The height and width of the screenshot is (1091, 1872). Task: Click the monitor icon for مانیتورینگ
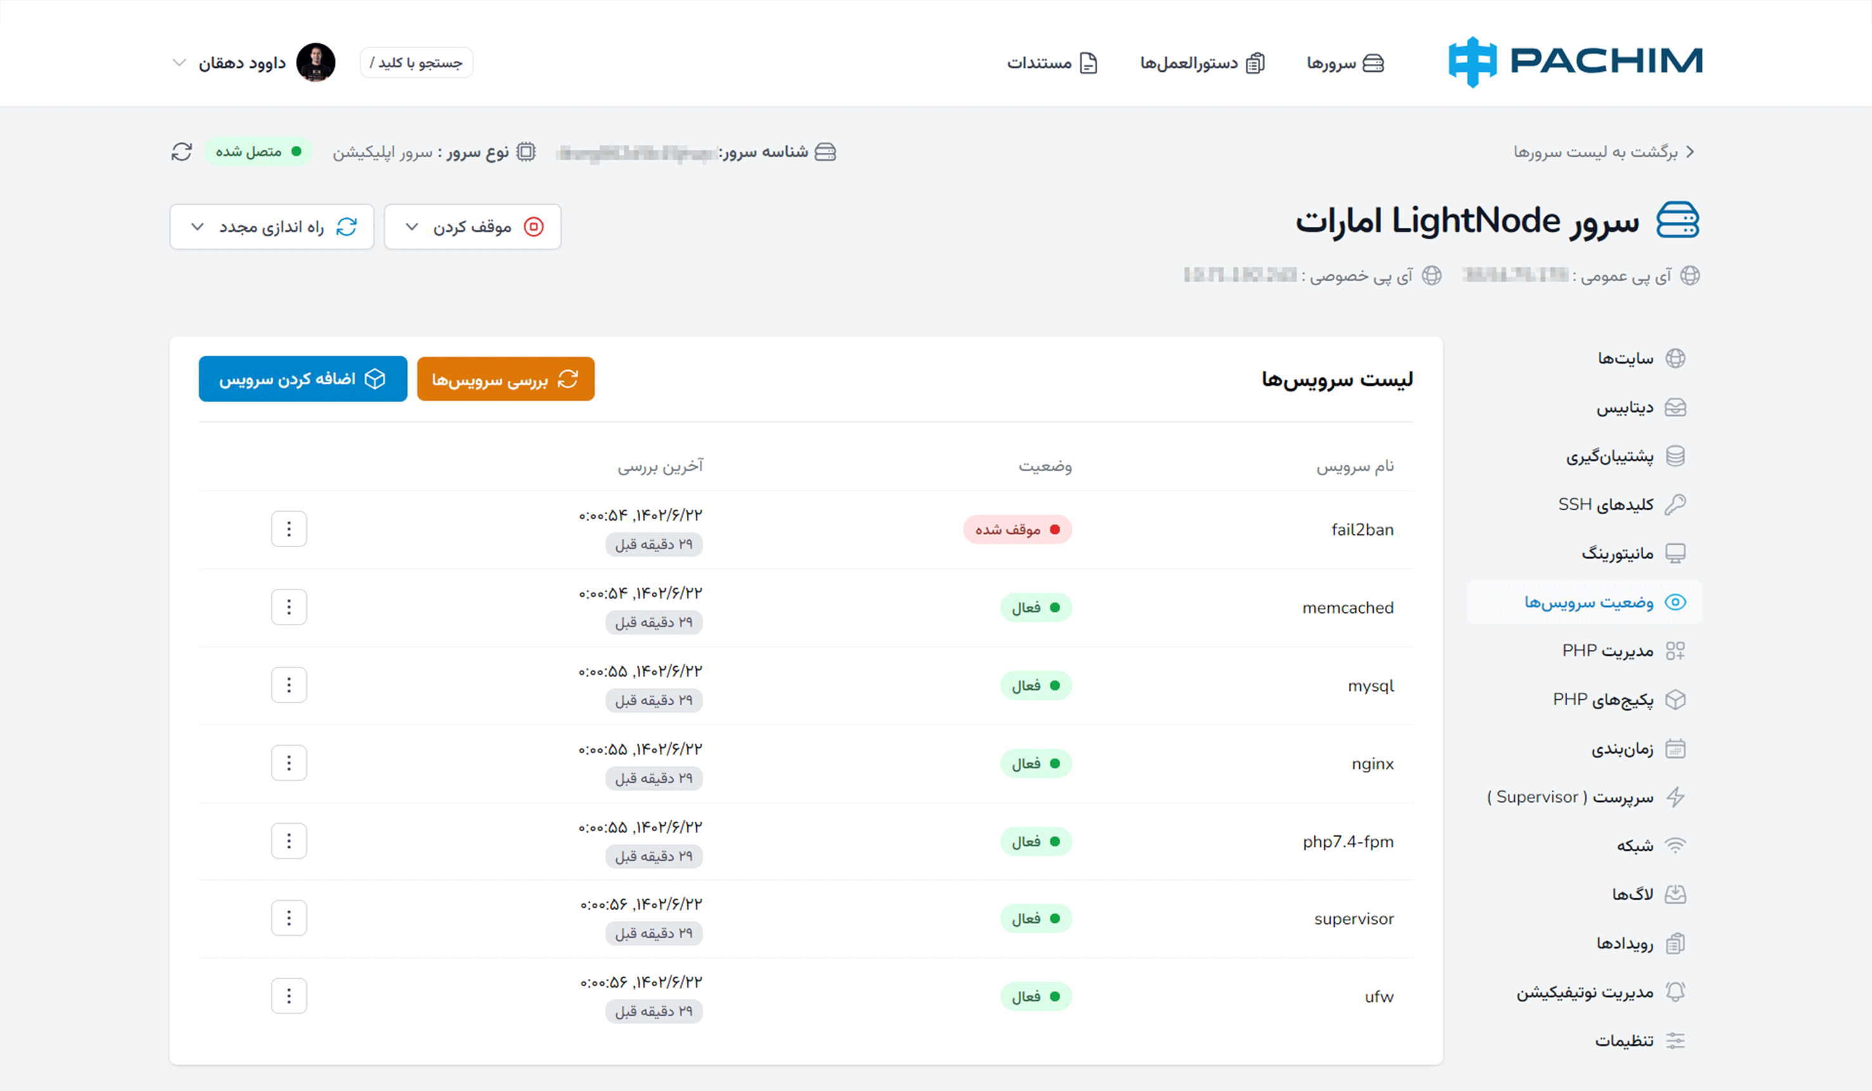coord(1675,553)
